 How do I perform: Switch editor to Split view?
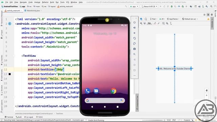click(x=208, y=15)
